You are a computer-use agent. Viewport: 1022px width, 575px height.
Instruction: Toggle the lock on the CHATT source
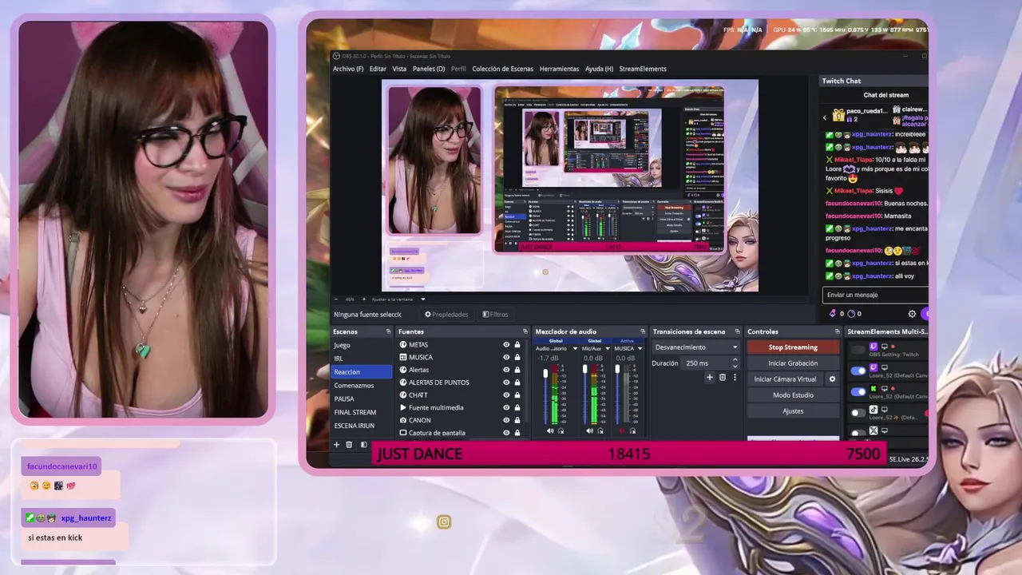coord(517,395)
